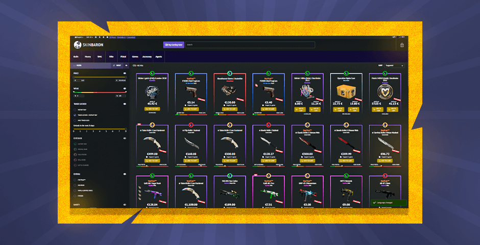
Task: Toggle the Price filter section switch
Action: pyautogui.click(x=124, y=73)
